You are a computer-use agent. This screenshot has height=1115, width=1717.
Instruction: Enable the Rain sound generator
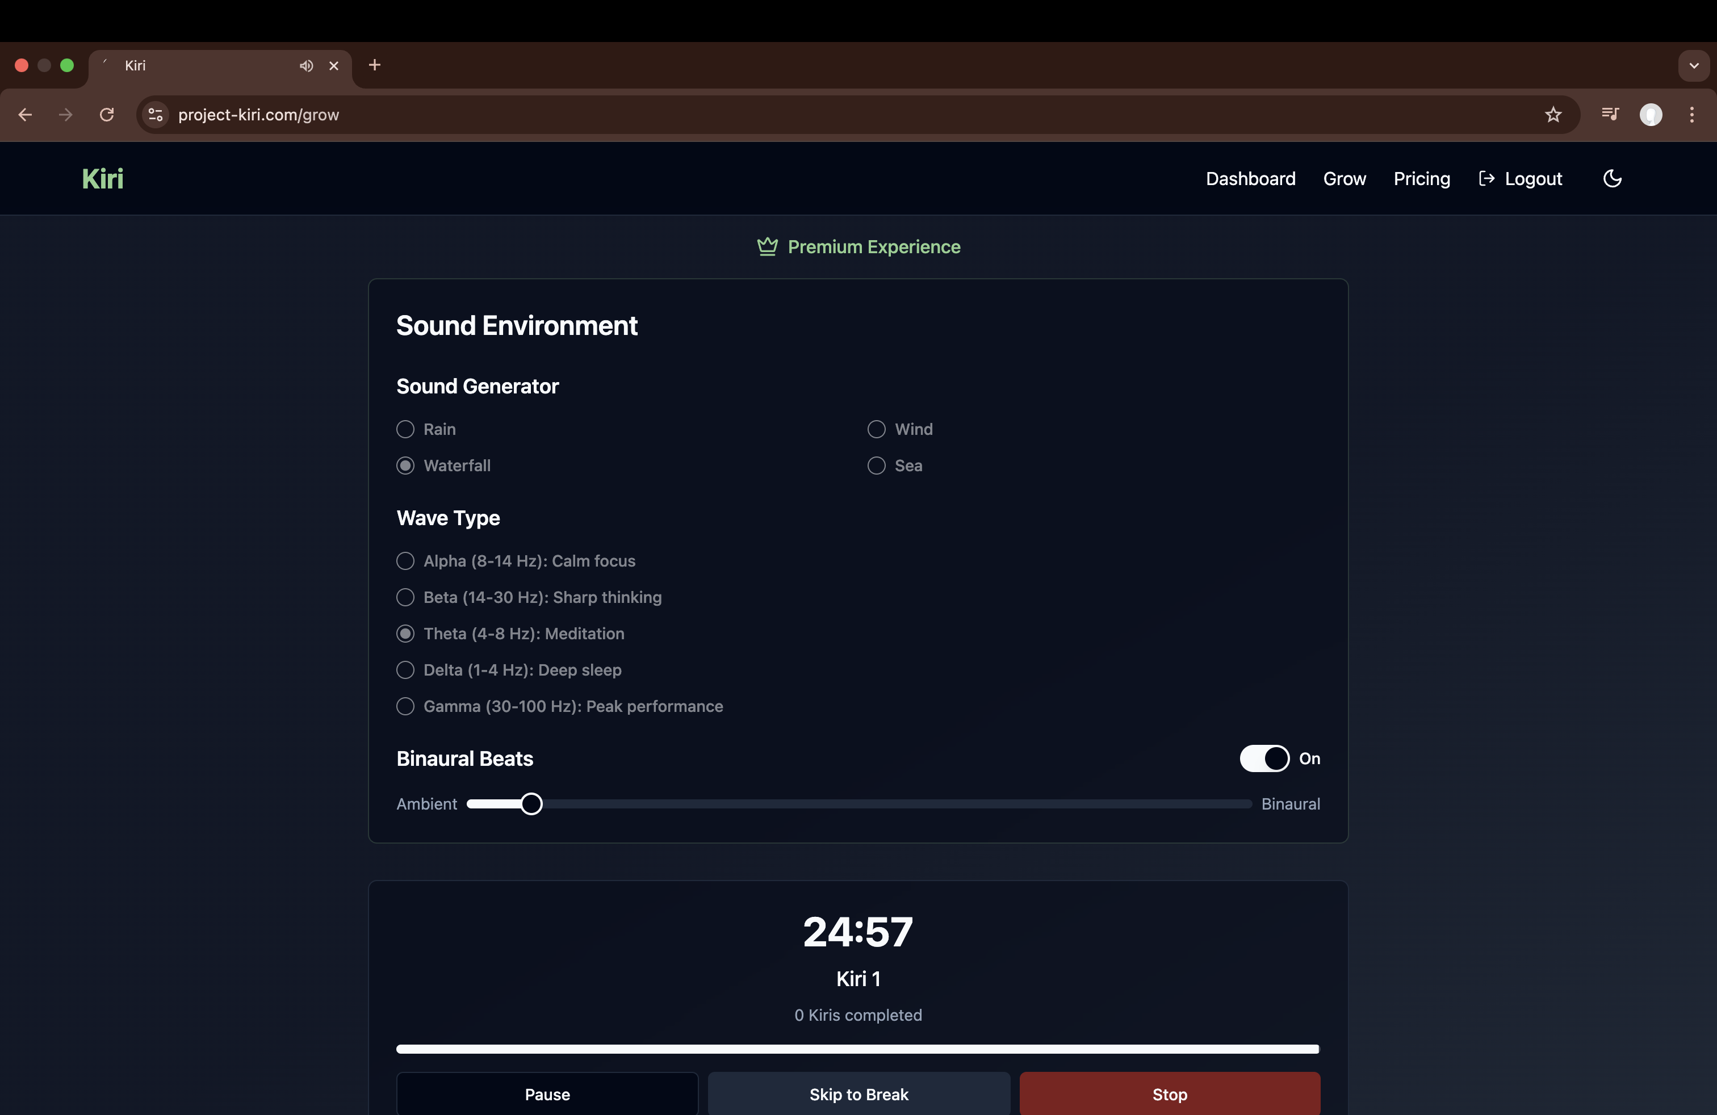tap(405, 429)
